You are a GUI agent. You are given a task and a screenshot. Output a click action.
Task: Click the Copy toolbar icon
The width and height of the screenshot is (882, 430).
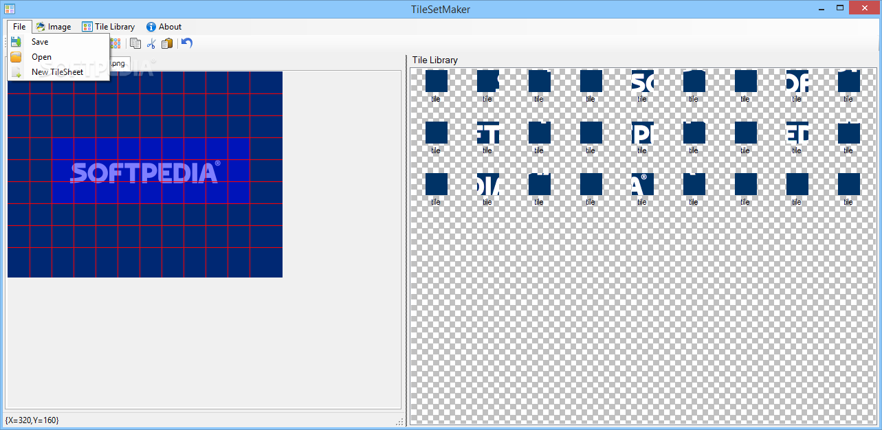(135, 43)
